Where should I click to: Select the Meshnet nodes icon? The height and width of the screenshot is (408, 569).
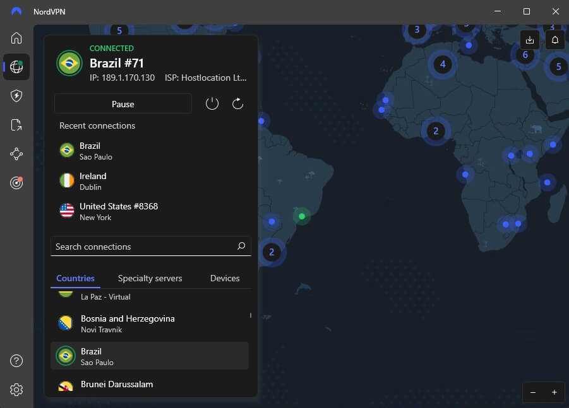[x=16, y=153]
